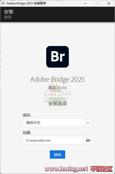Viewport: 115px width, 174px height.
Task: Click the 版本 15.0.0 version text
Action: coord(57,88)
